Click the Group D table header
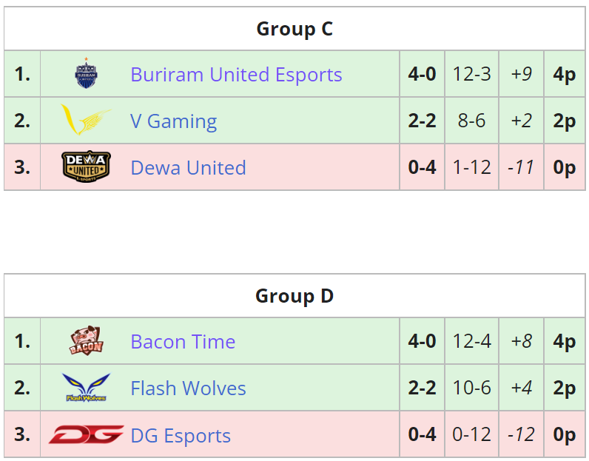 pyautogui.click(x=294, y=296)
